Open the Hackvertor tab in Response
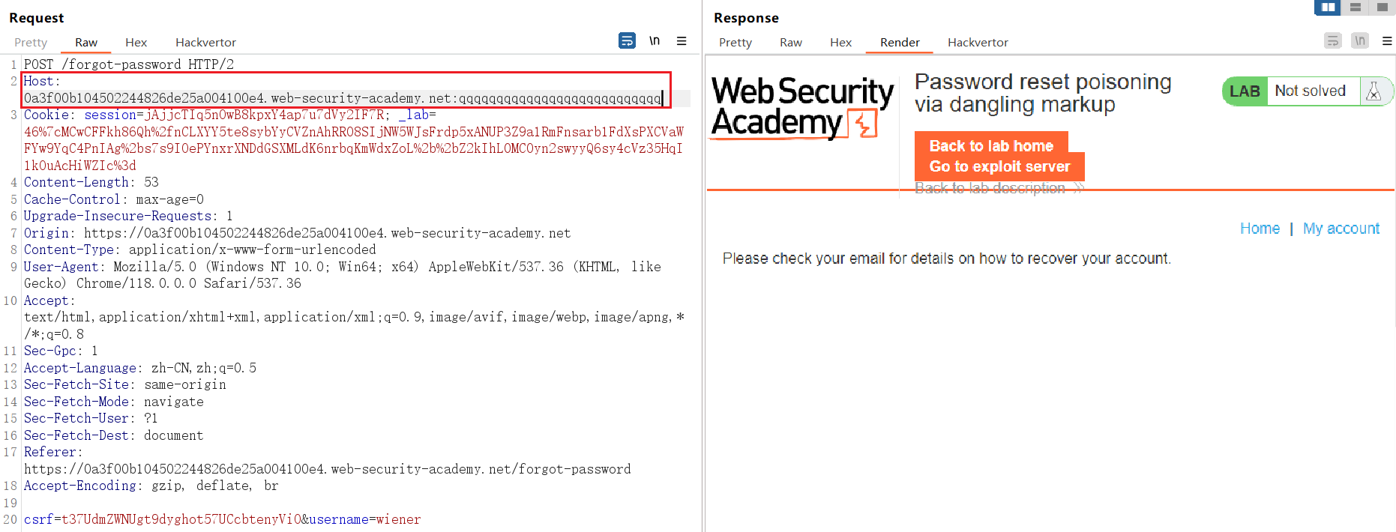 tap(978, 42)
